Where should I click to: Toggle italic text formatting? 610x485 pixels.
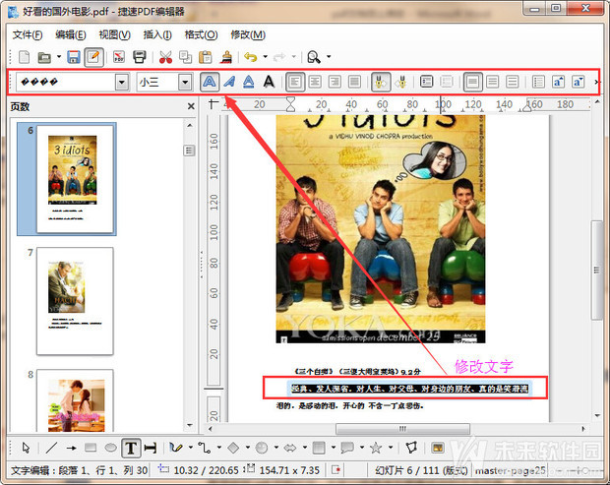[229, 82]
